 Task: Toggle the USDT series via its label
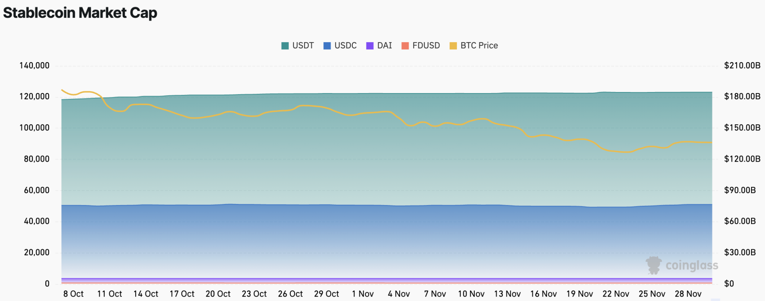303,45
